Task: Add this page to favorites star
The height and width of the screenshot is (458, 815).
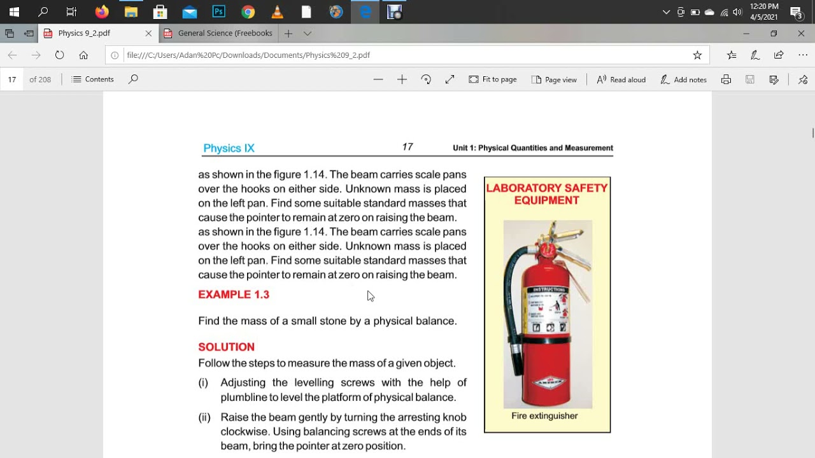Action: point(697,55)
